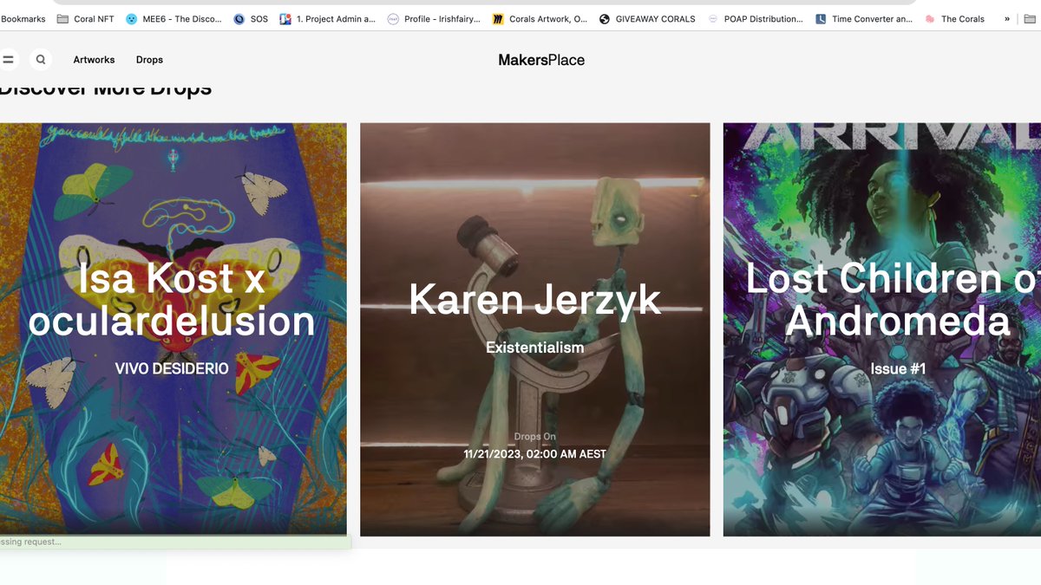Open Profile - Irishfairy bookmark
The width and height of the screenshot is (1041, 585).
(434, 18)
